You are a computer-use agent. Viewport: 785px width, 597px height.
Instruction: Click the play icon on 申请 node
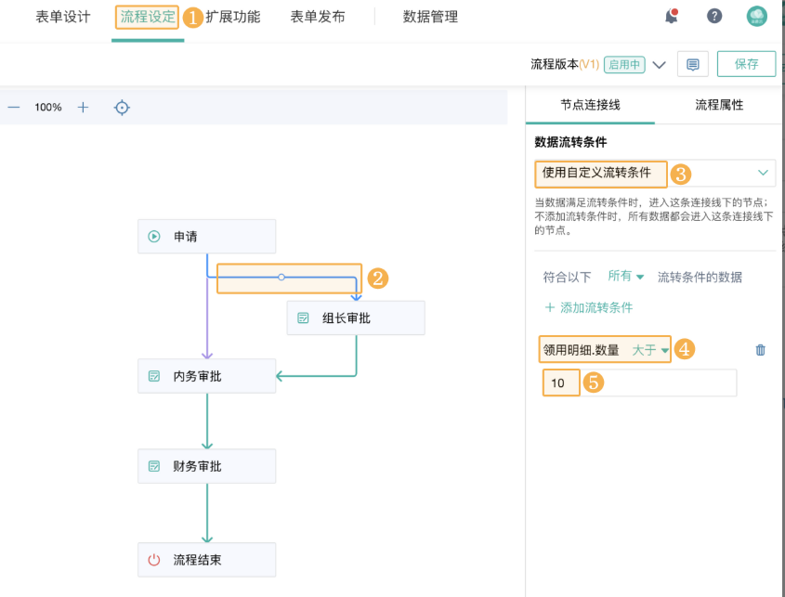pos(154,236)
